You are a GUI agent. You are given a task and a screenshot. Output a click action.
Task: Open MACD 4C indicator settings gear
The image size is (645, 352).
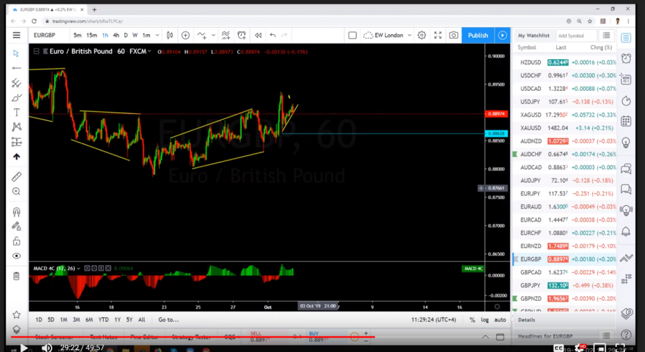(94, 268)
